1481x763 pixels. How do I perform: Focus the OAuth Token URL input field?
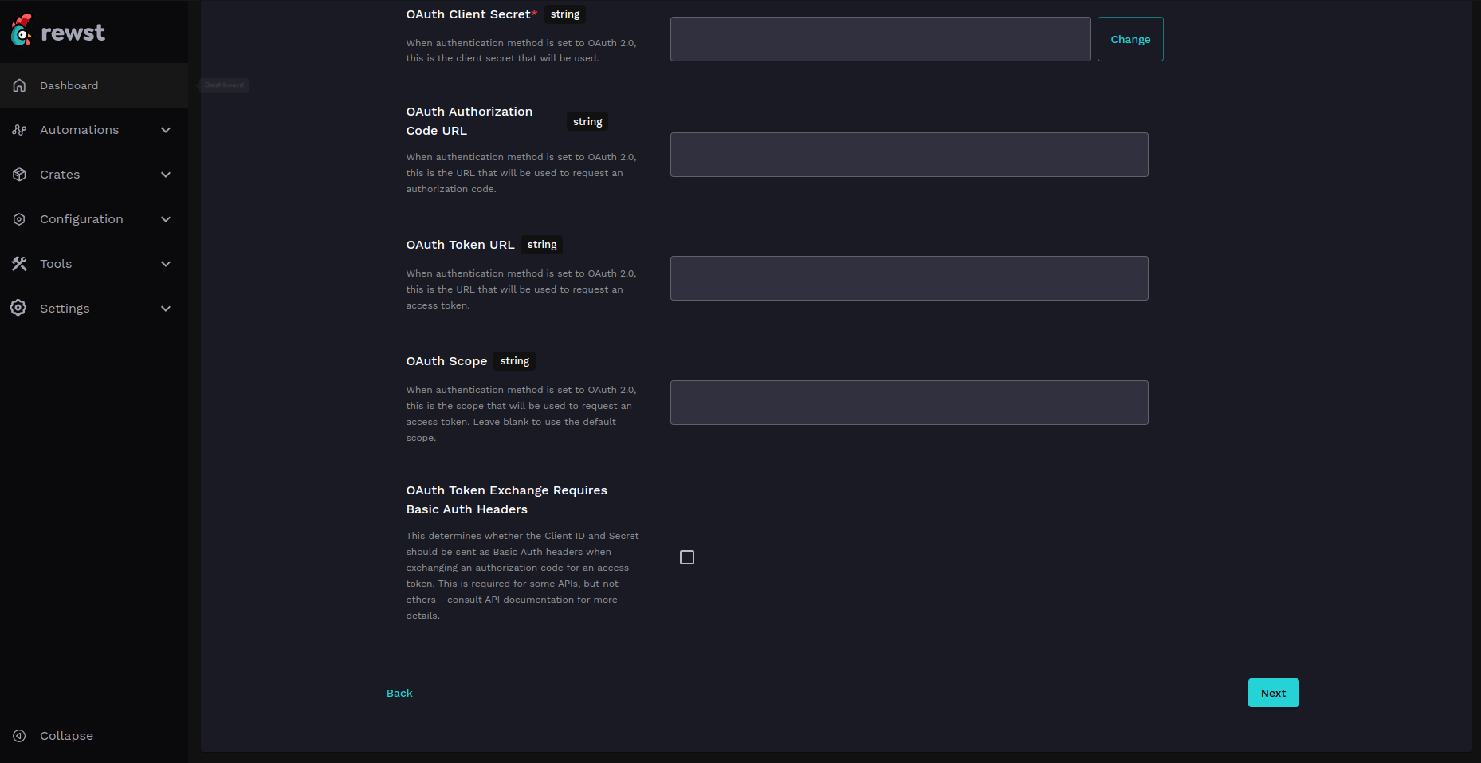point(909,278)
